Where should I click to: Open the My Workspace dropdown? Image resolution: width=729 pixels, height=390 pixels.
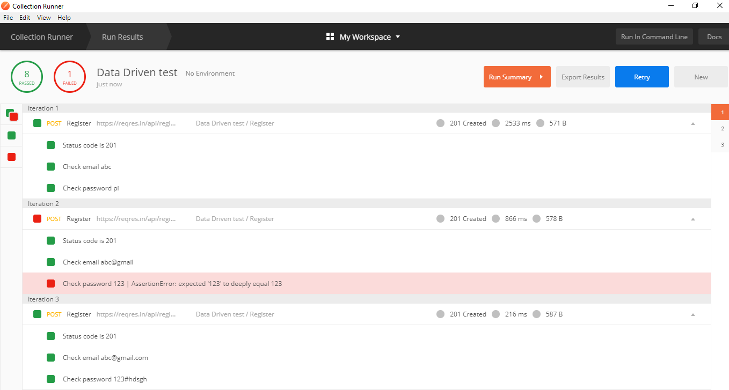pos(398,36)
